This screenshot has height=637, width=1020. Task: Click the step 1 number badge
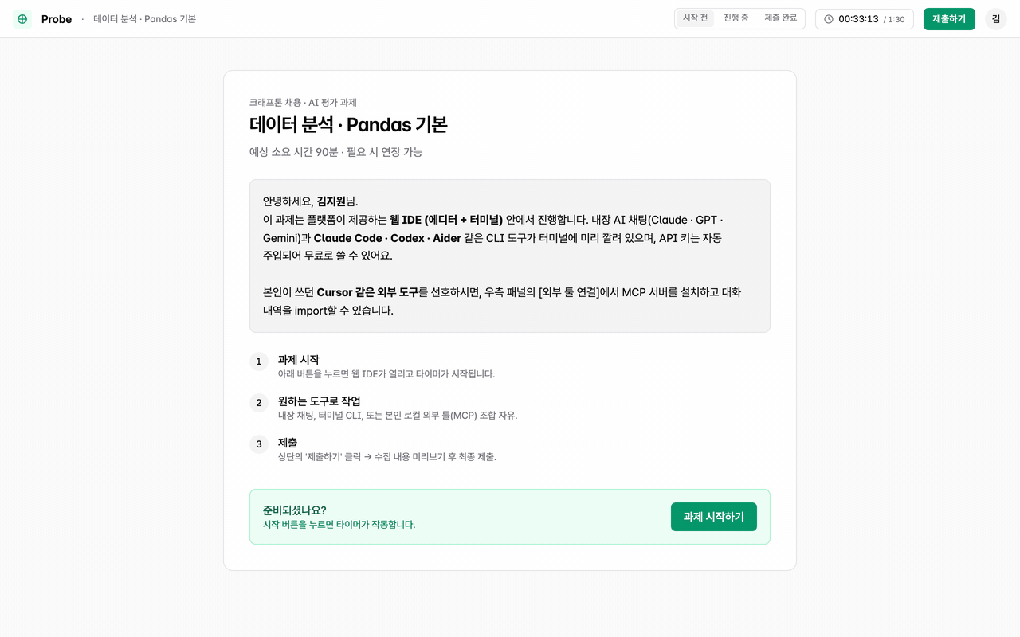pyautogui.click(x=259, y=361)
